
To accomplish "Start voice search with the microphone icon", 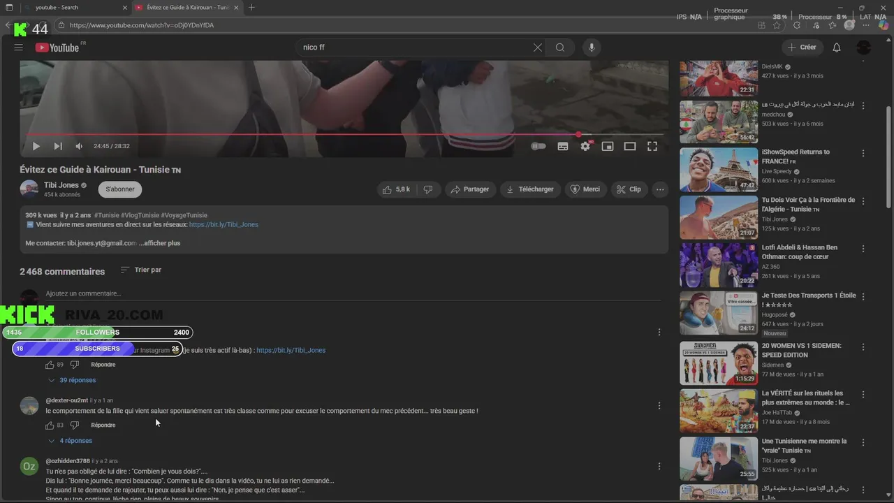I will click(592, 48).
